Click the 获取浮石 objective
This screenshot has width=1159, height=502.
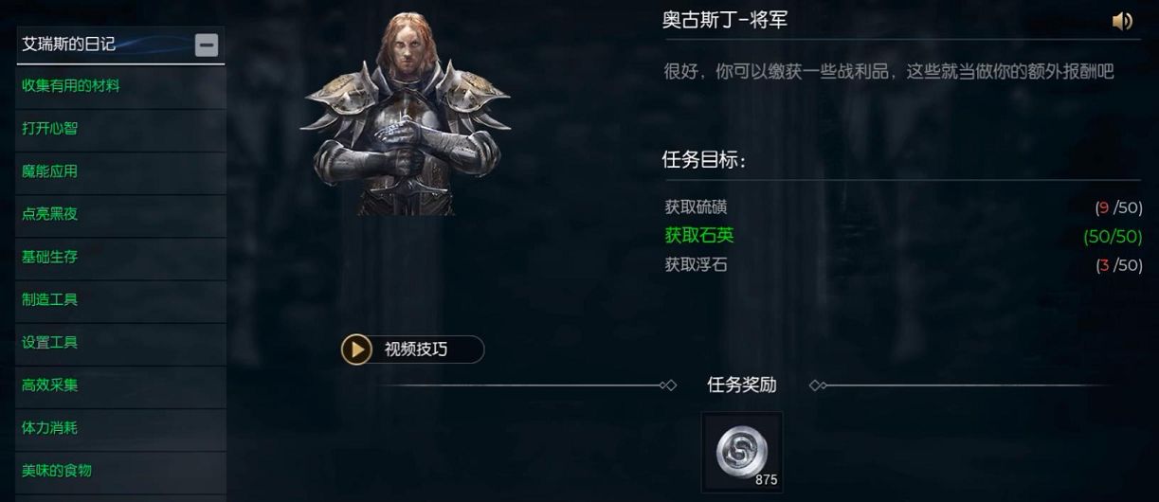point(697,265)
